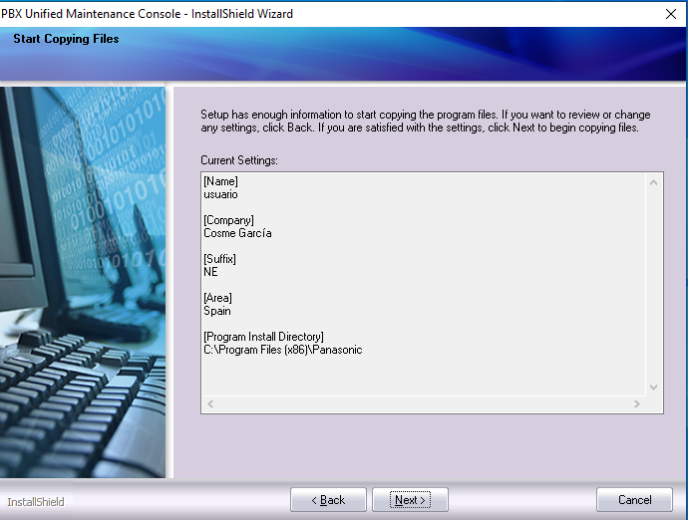The width and height of the screenshot is (688, 520).
Task: Click the settings box scroll up arrow
Action: pyautogui.click(x=653, y=182)
